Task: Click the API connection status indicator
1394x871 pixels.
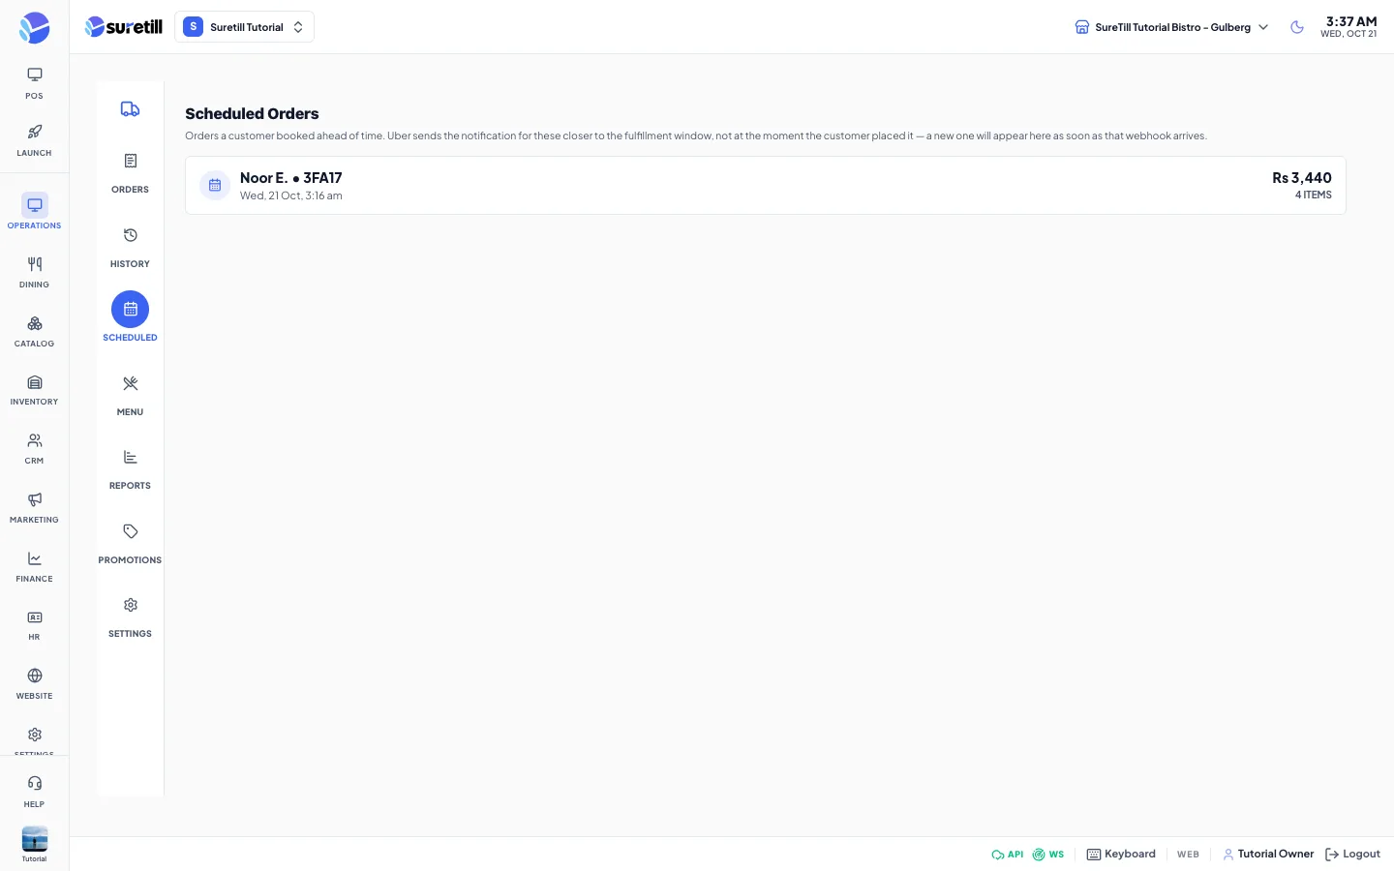Action: [x=1007, y=855]
